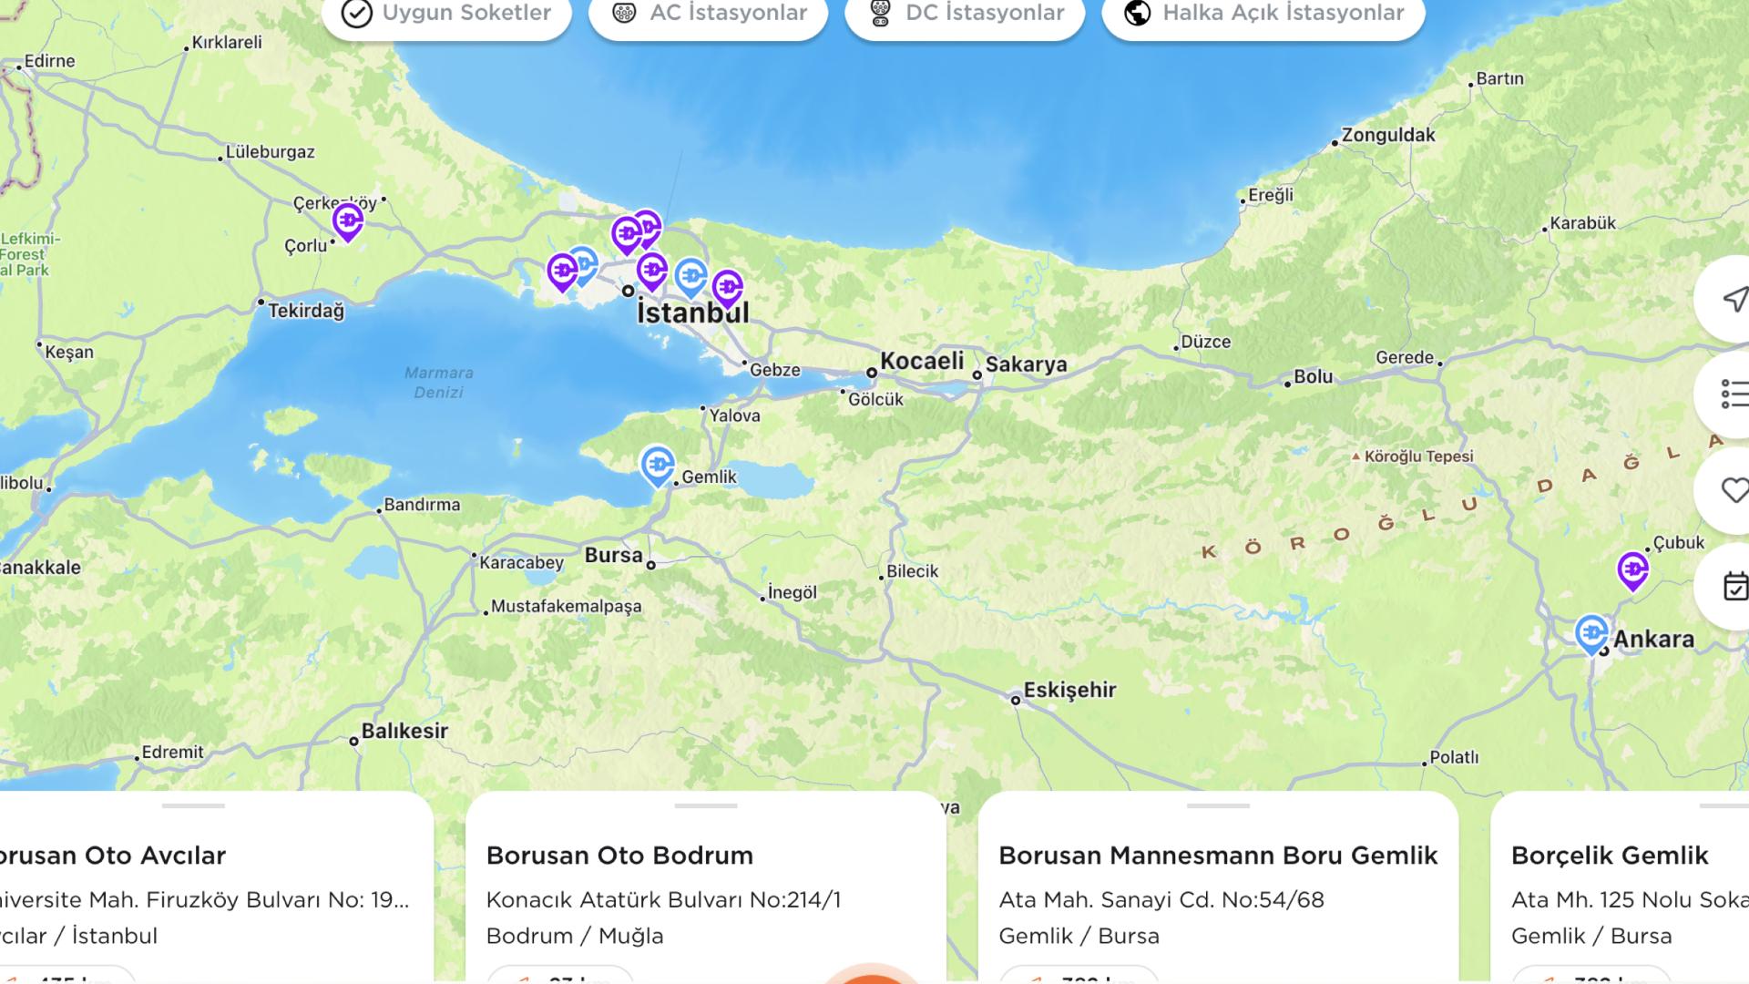The width and height of the screenshot is (1749, 984).
Task: Select blue pin between the two right-hand purple İstanbul pins
Action: pyautogui.click(x=691, y=277)
